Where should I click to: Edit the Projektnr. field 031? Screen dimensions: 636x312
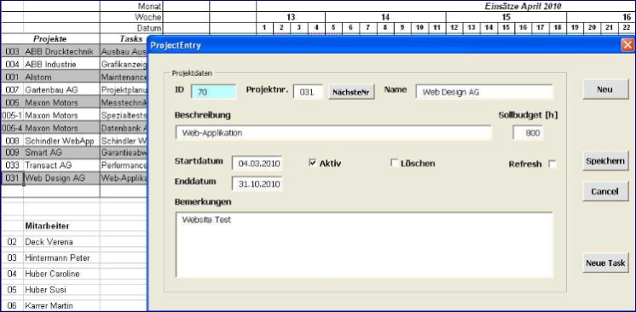point(308,92)
